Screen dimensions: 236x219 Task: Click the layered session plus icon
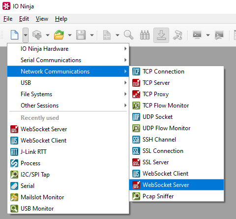(x=37, y=35)
